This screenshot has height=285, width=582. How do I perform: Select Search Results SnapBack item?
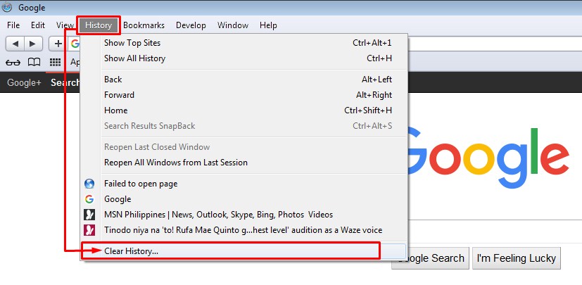pos(244,126)
